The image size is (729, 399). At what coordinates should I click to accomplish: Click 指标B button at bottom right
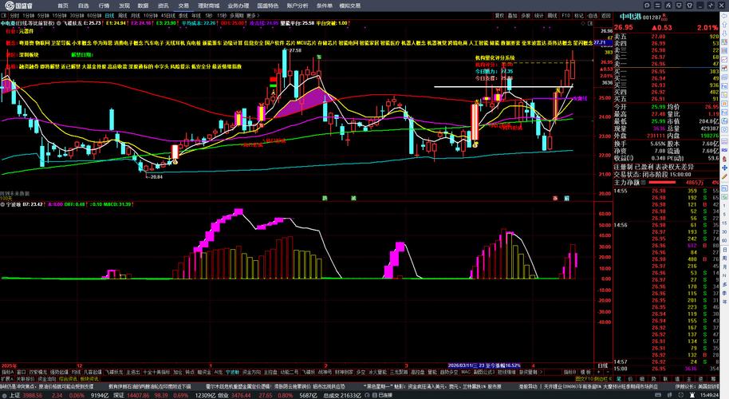pos(570,372)
